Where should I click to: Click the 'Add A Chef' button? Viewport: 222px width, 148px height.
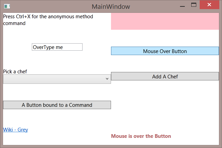165,76
